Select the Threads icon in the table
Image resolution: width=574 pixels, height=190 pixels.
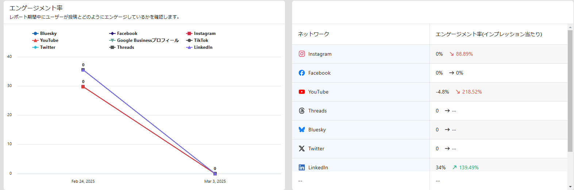pyautogui.click(x=302, y=111)
